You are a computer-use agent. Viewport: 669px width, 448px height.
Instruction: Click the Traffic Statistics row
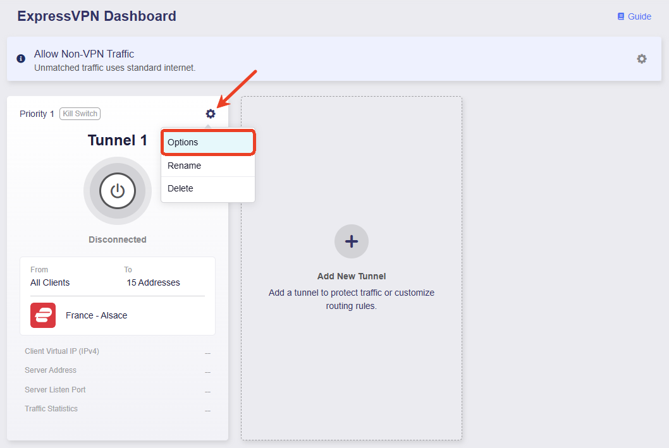coord(118,409)
